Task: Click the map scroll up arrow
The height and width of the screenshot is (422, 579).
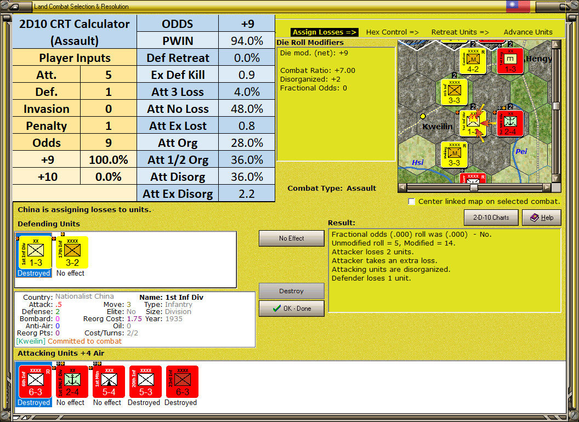Action: [x=556, y=44]
